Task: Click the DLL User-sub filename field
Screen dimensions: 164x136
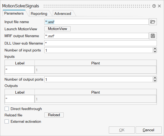Action: 101,43
